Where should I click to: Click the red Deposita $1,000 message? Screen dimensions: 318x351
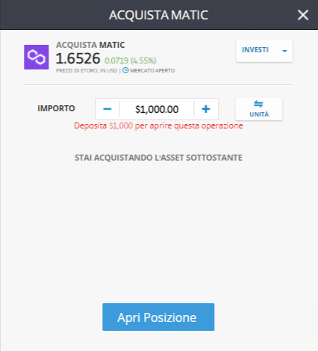[158, 125]
